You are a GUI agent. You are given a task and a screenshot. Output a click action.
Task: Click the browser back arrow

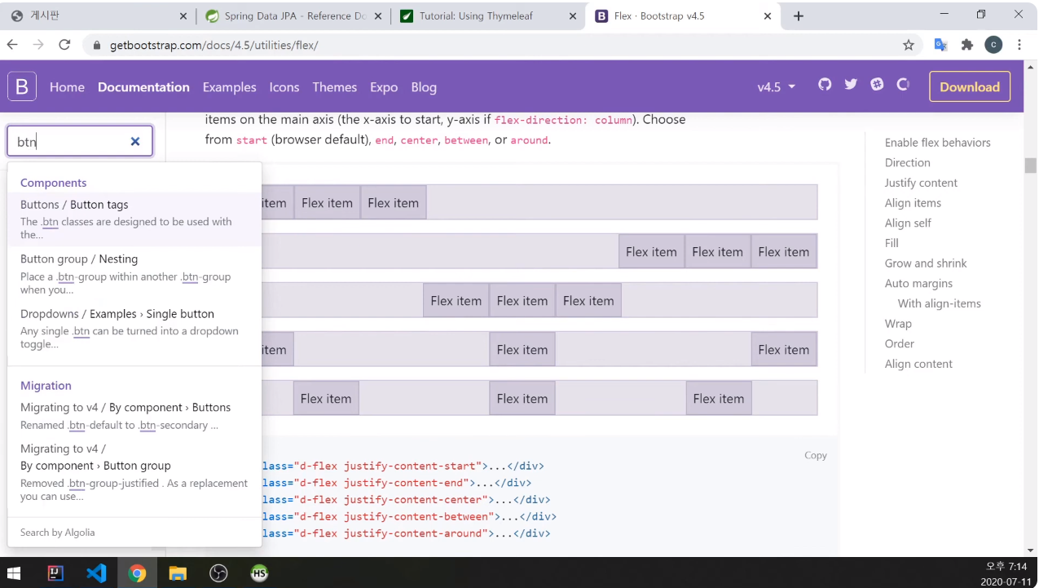[12, 45]
